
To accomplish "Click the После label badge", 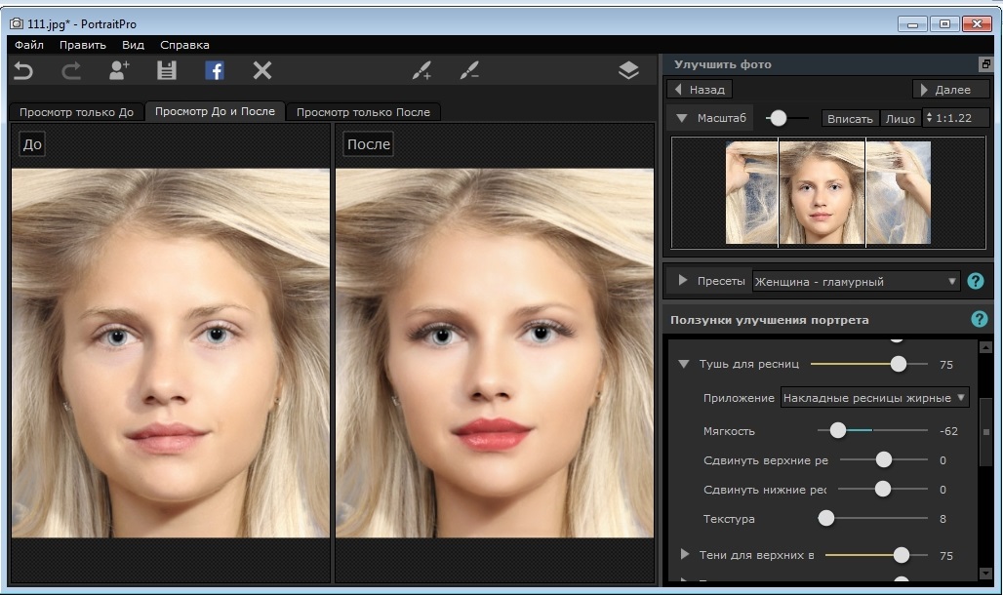I will [x=369, y=144].
